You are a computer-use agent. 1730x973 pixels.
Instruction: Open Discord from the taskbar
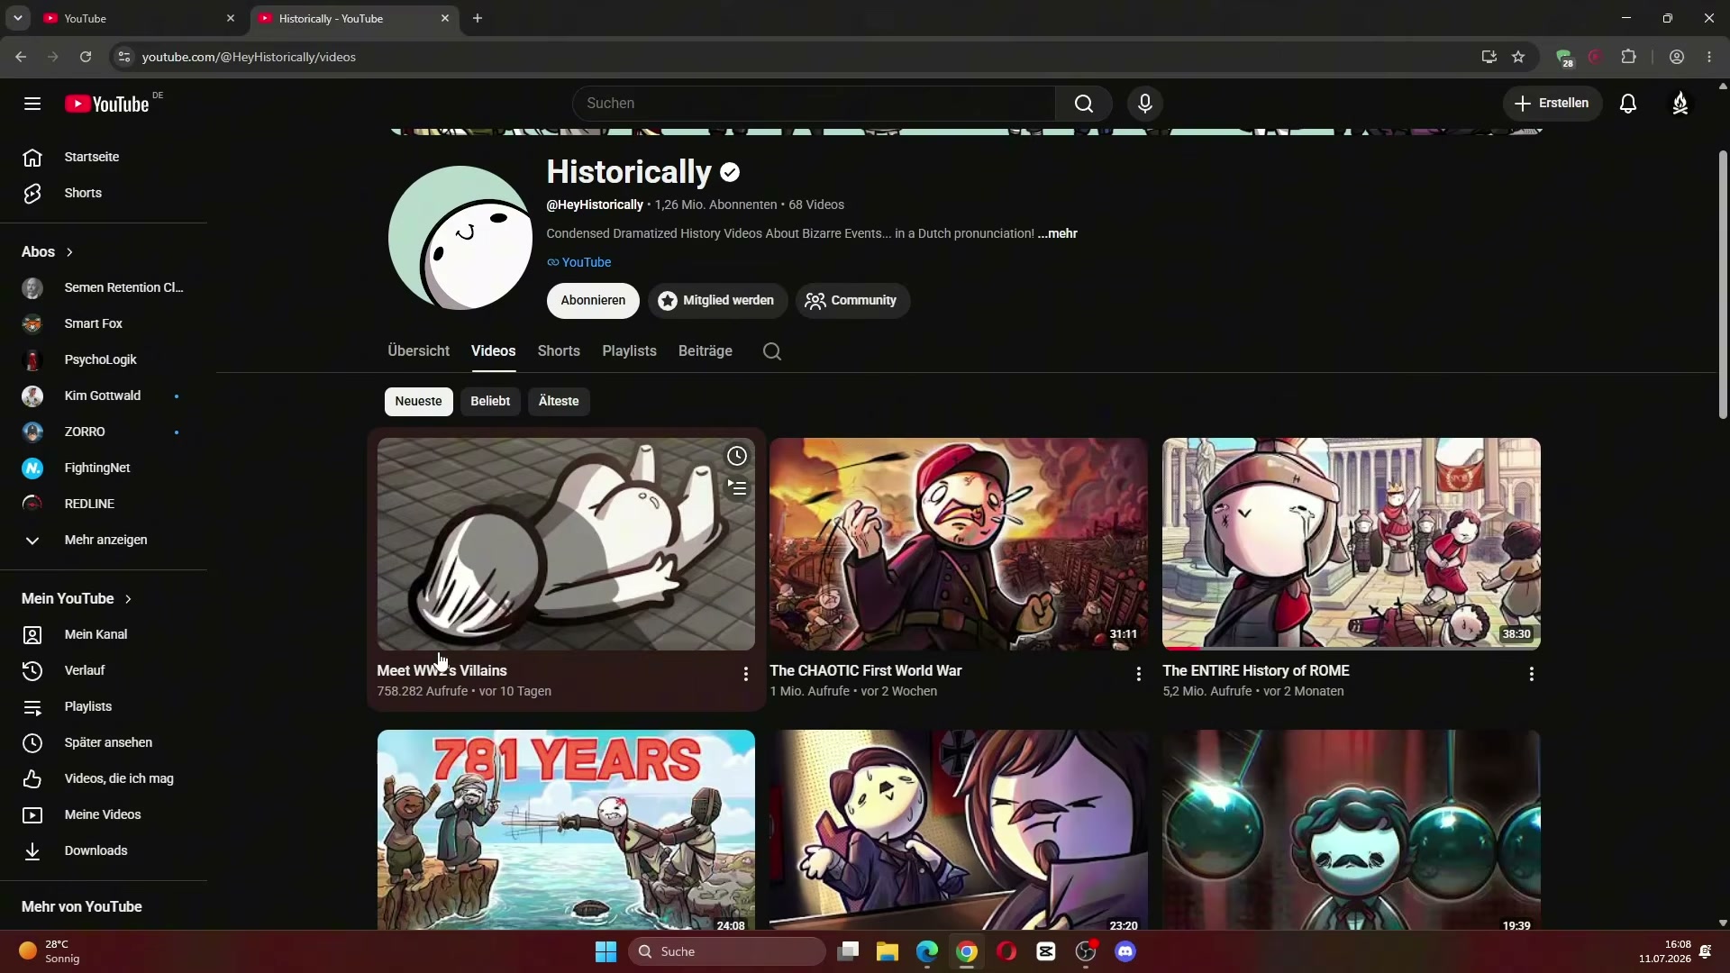(1125, 951)
